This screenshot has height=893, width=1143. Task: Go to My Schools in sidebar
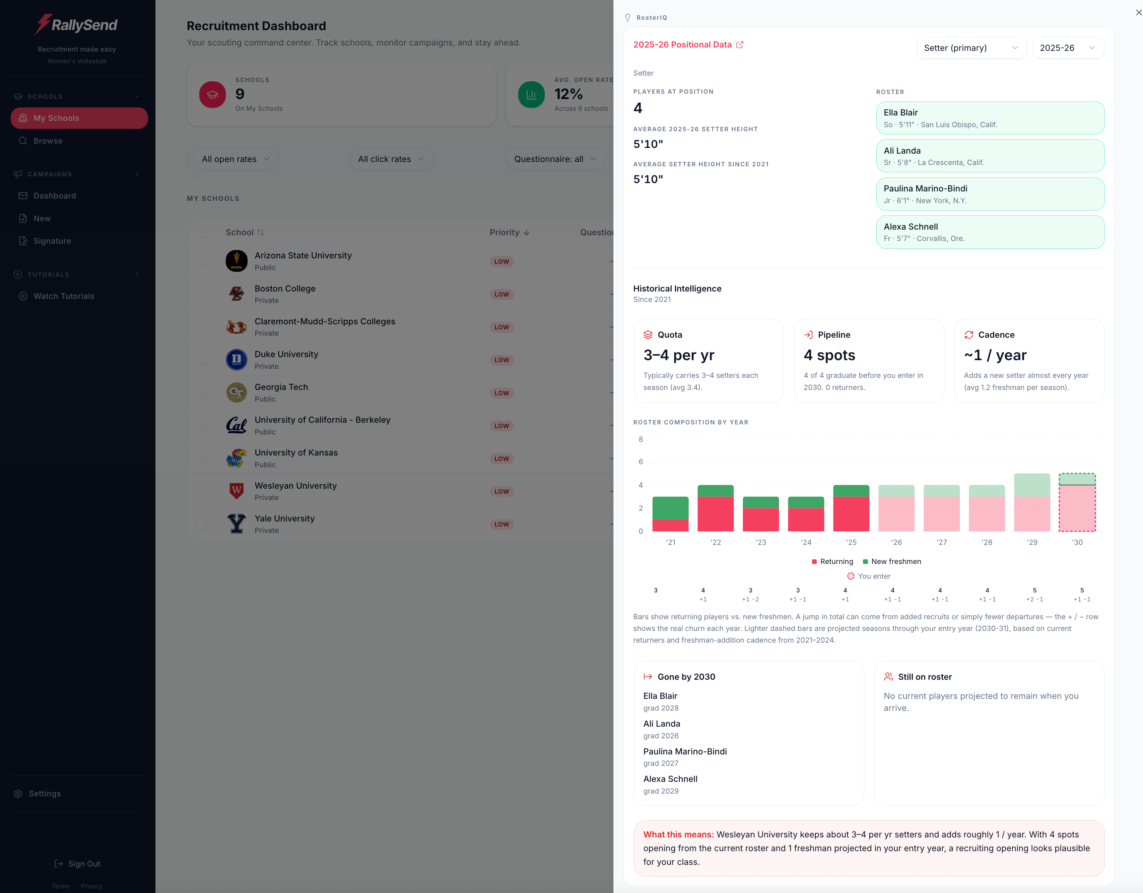79,118
